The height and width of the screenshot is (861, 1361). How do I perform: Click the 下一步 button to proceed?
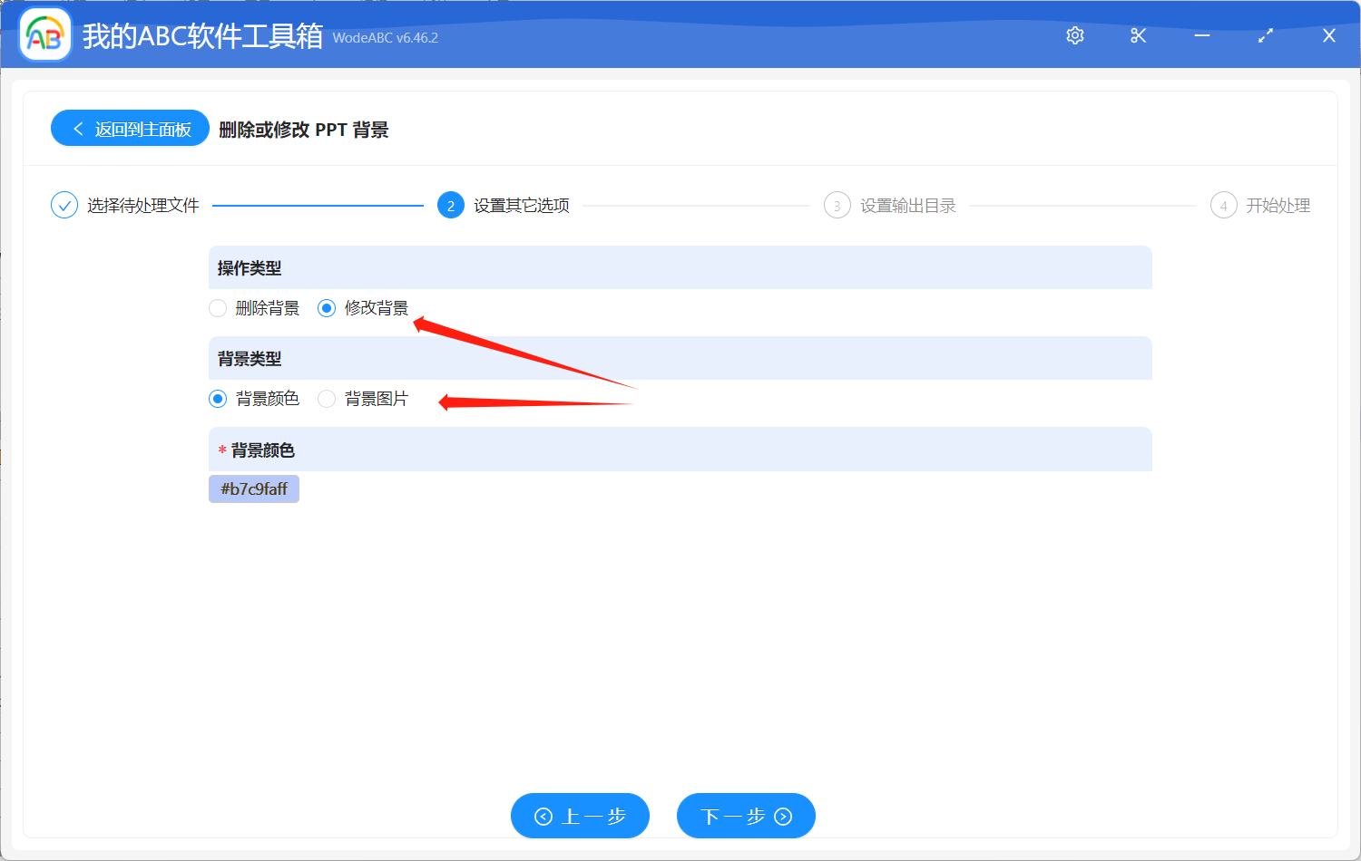[746, 816]
